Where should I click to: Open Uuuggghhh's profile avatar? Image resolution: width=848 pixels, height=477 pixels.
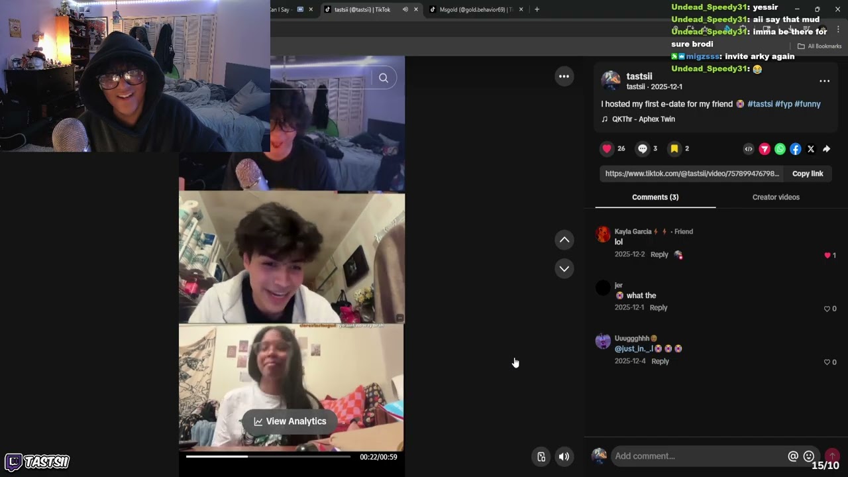[603, 341]
